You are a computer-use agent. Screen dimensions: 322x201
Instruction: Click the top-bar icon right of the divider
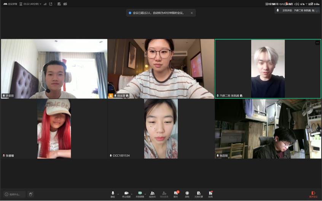tap(59, 4)
